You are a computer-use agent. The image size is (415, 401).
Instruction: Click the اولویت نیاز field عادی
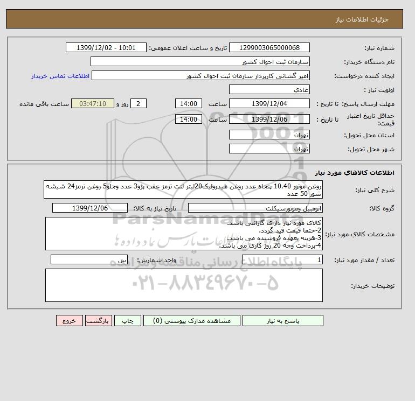click(269, 89)
